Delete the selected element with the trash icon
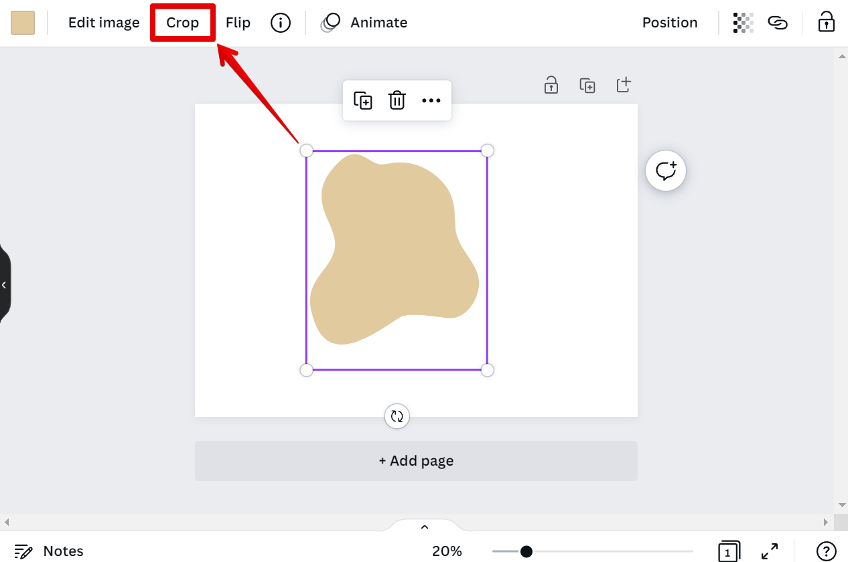 (397, 100)
